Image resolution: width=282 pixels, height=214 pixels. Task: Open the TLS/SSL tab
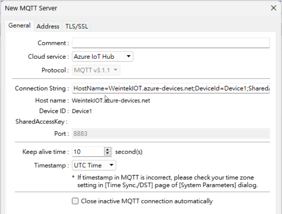[77, 26]
